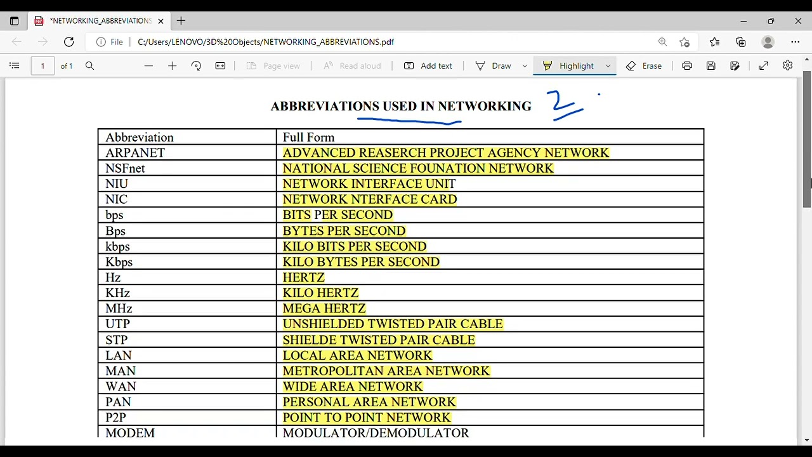
Task: Click 'MODULATOR/DEMODULATOR' text
Action: (x=376, y=433)
